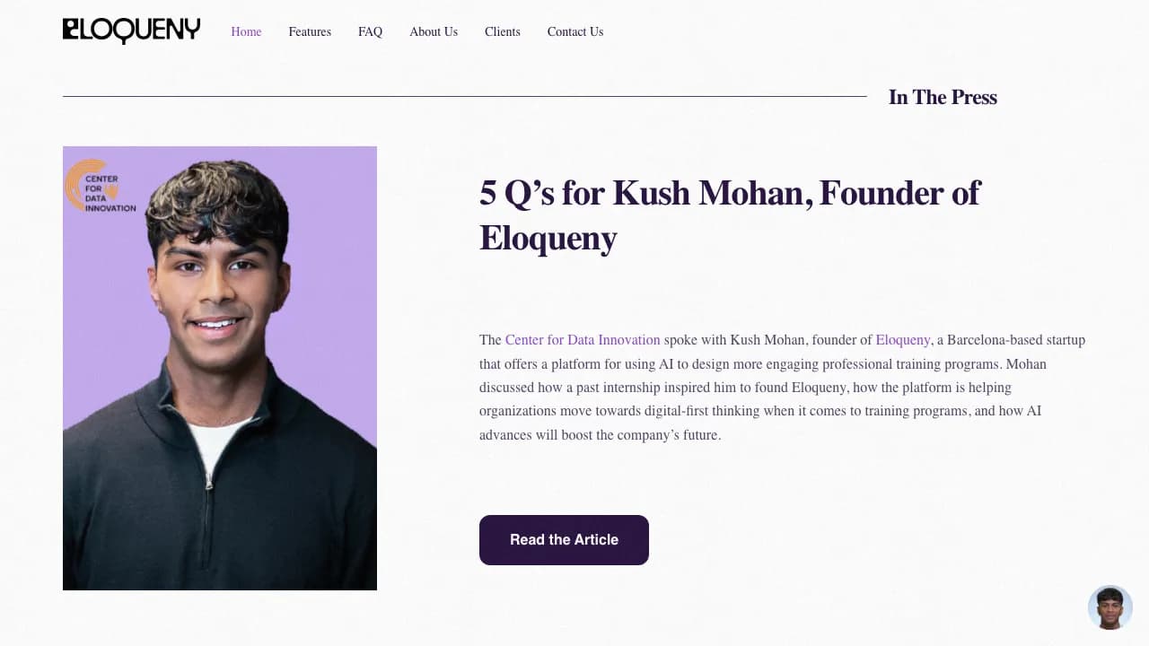1149x646 pixels.
Task: Click the currently active Home link
Action: (246, 31)
